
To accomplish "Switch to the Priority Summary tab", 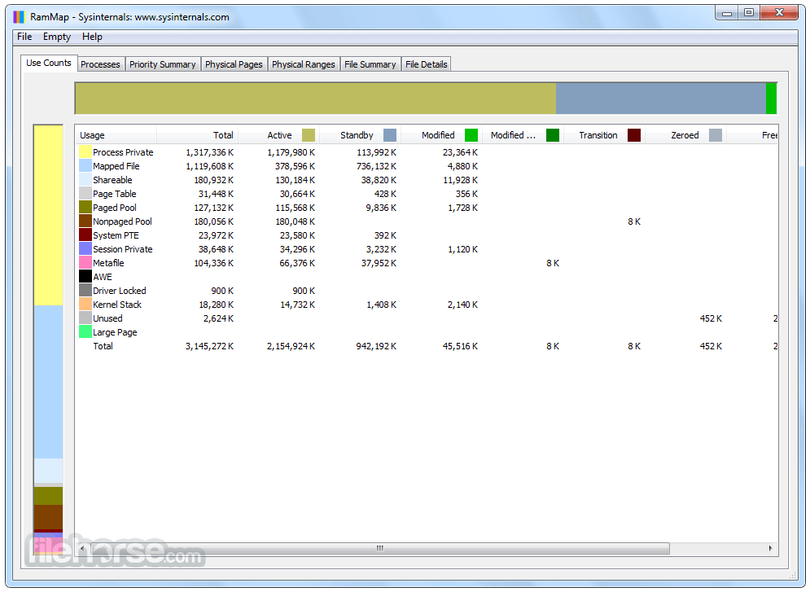I will (x=162, y=64).
